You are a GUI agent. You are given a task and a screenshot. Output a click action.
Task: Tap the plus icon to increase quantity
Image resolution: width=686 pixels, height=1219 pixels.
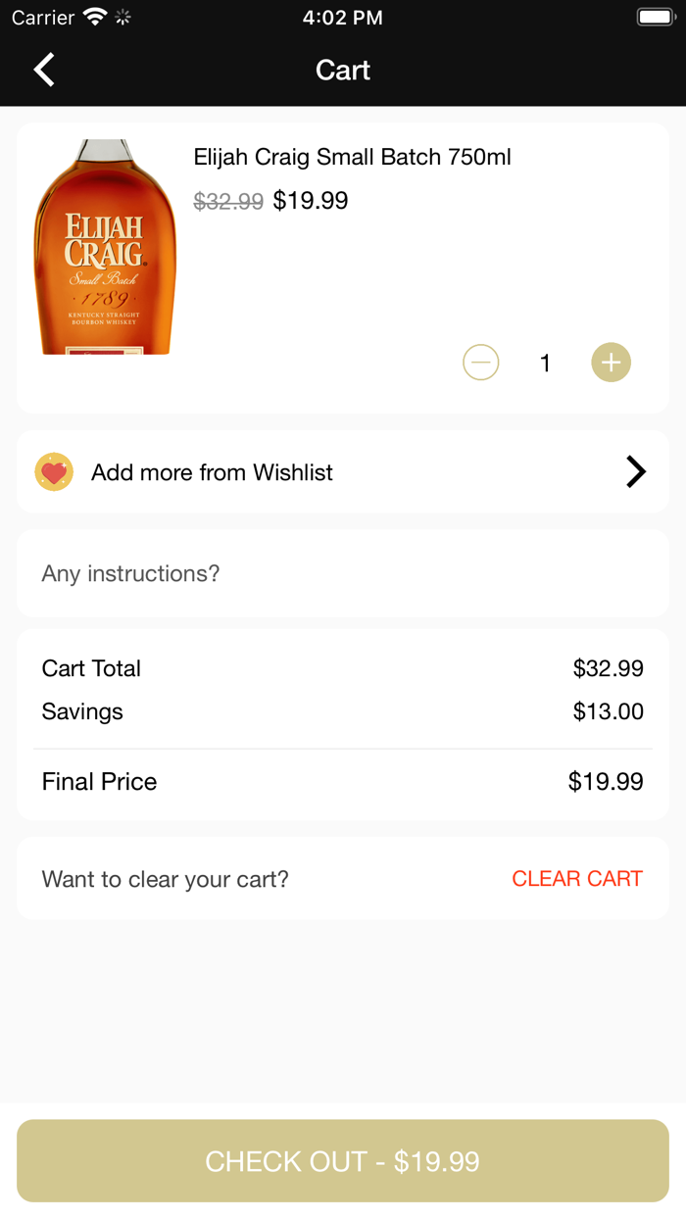click(x=611, y=363)
